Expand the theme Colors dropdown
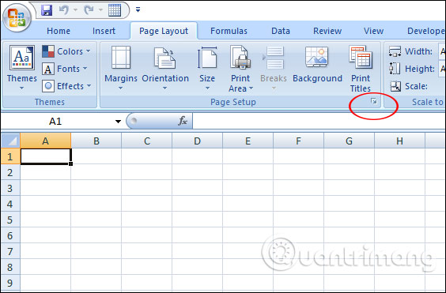Screen dimensions: 446x293 coord(66,51)
